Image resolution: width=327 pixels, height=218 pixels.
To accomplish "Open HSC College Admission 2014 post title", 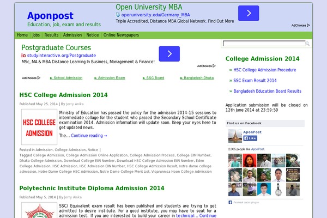I will point(64,95).
